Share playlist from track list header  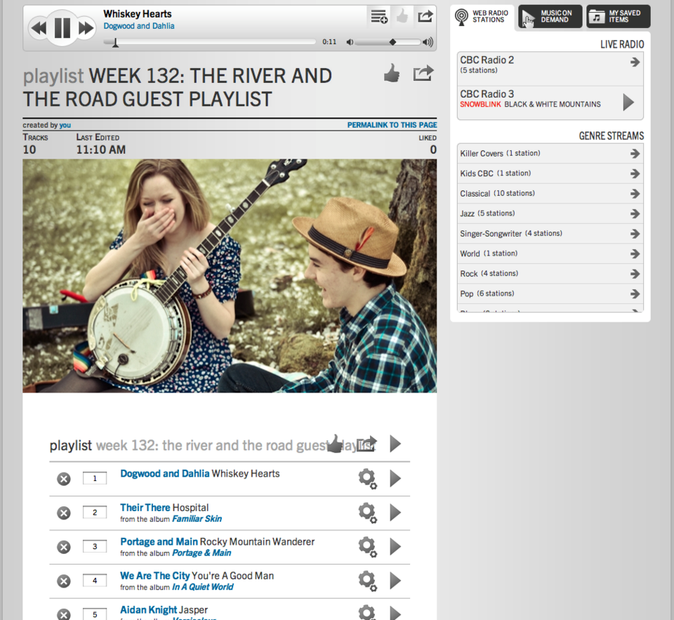(367, 444)
